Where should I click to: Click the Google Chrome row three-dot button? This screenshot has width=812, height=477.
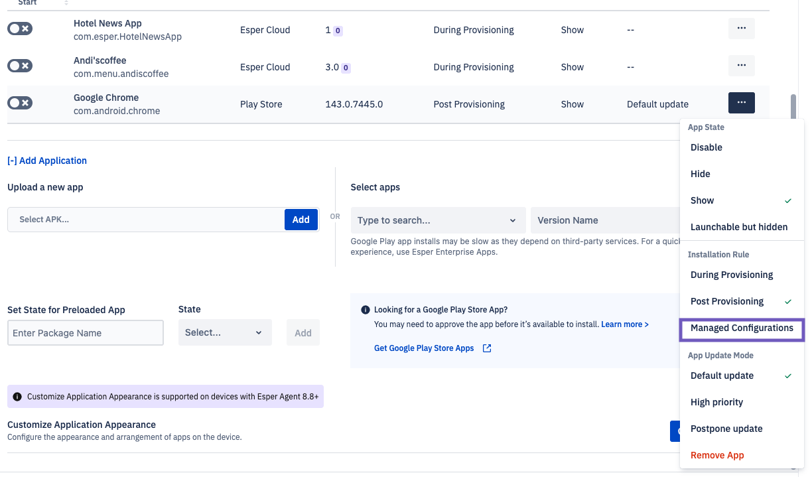point(741,103)
